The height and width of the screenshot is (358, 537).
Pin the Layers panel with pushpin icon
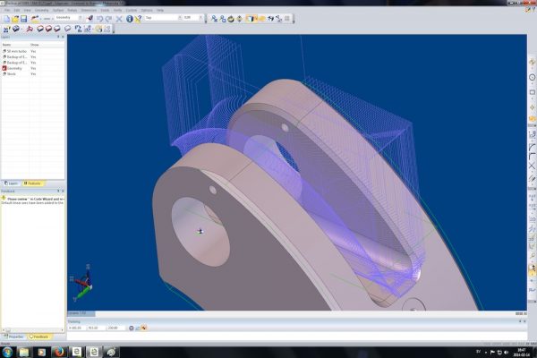(58, 37)
